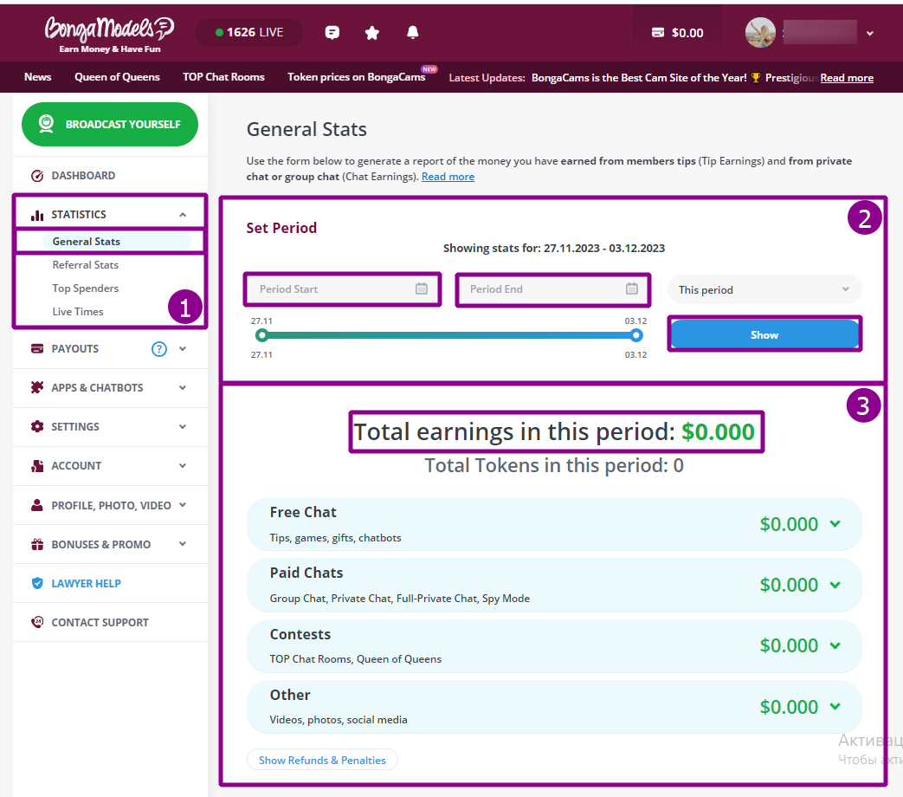903x797 pixels.
Task: Open calendar icon in Period Start field
Action: [x=422, y=289]
